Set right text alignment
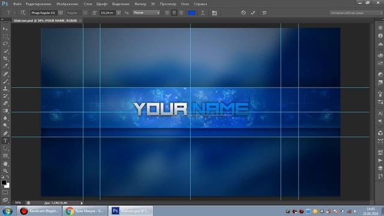 tap(181, 13)
